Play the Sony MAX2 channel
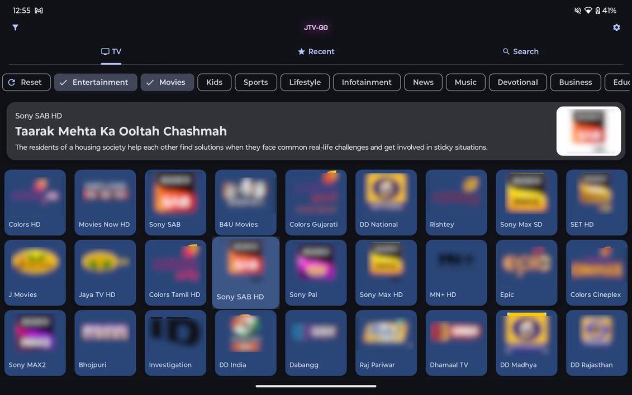Viewport: 632px width, 395px height. pyautogui.click(x=35, y=342)
